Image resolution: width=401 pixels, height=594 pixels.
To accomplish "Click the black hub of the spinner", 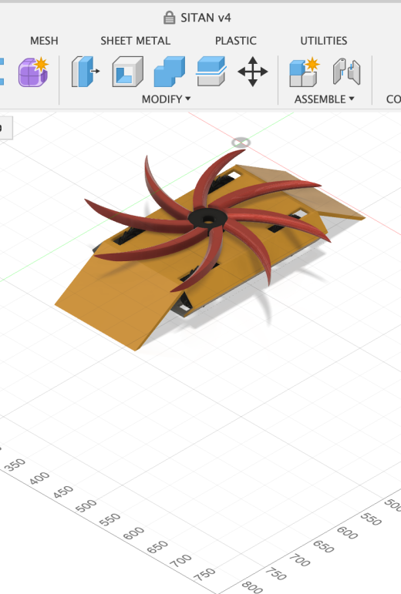I will [207, 218].
